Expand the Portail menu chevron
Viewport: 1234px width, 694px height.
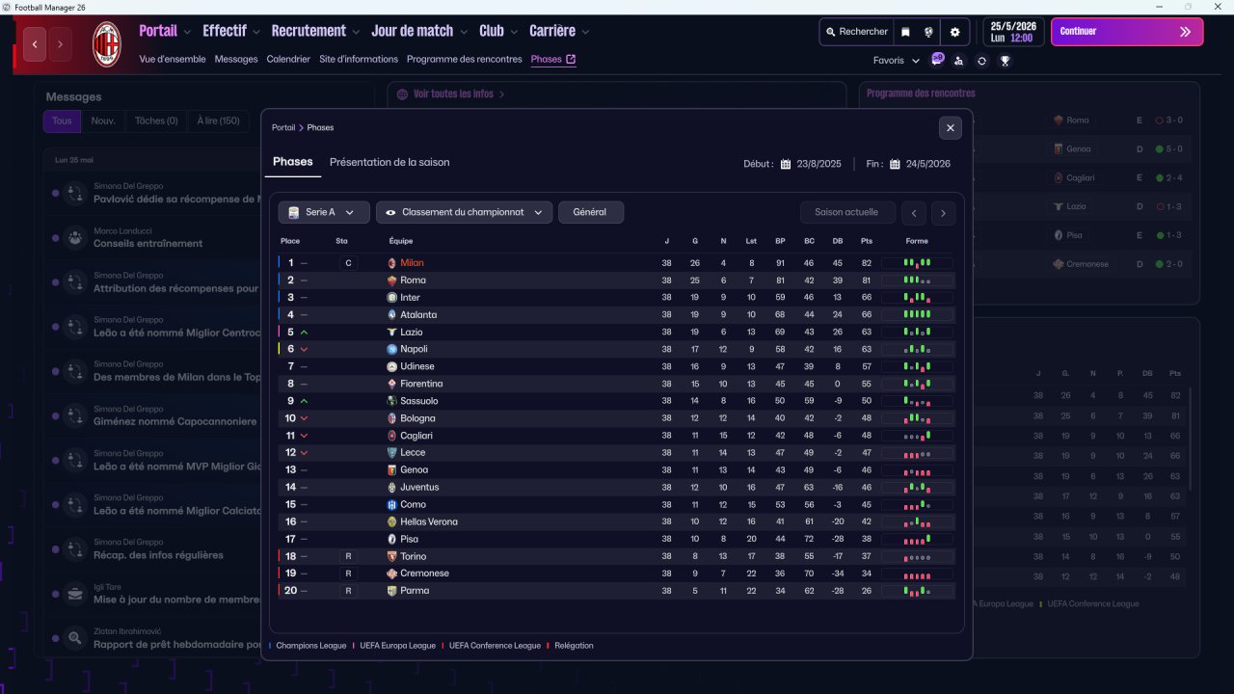[x=187, y=32]
